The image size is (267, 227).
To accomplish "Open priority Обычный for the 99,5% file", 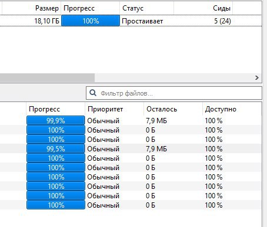I will (x=104, y=149).
